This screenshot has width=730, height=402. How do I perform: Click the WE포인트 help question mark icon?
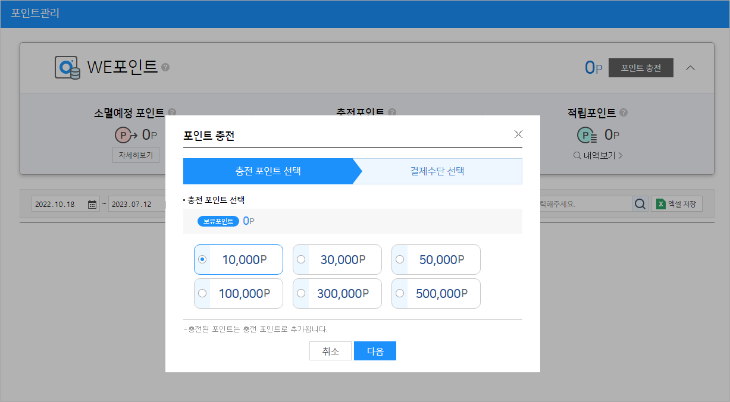click(165, 67)
